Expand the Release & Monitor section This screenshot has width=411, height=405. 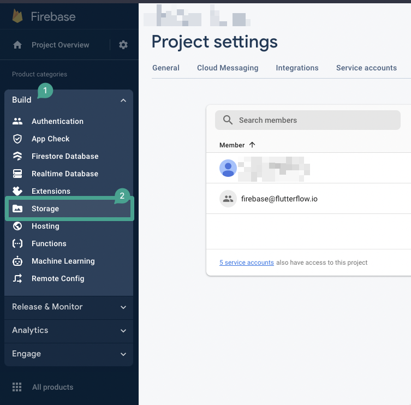pos(69,307)
